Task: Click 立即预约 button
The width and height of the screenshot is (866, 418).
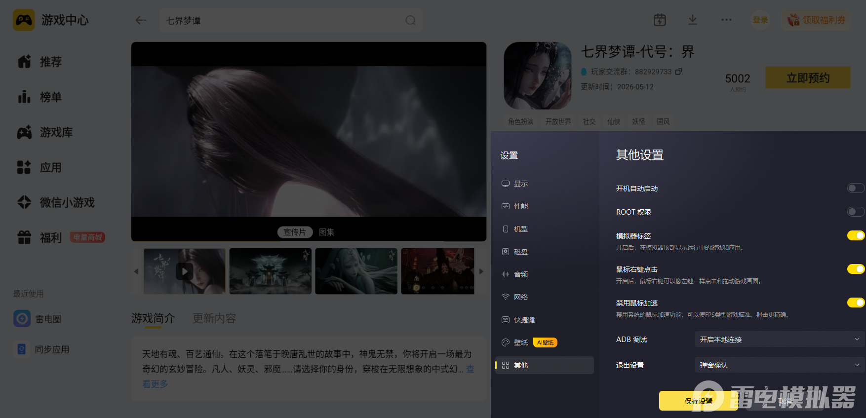Action: 808,78
